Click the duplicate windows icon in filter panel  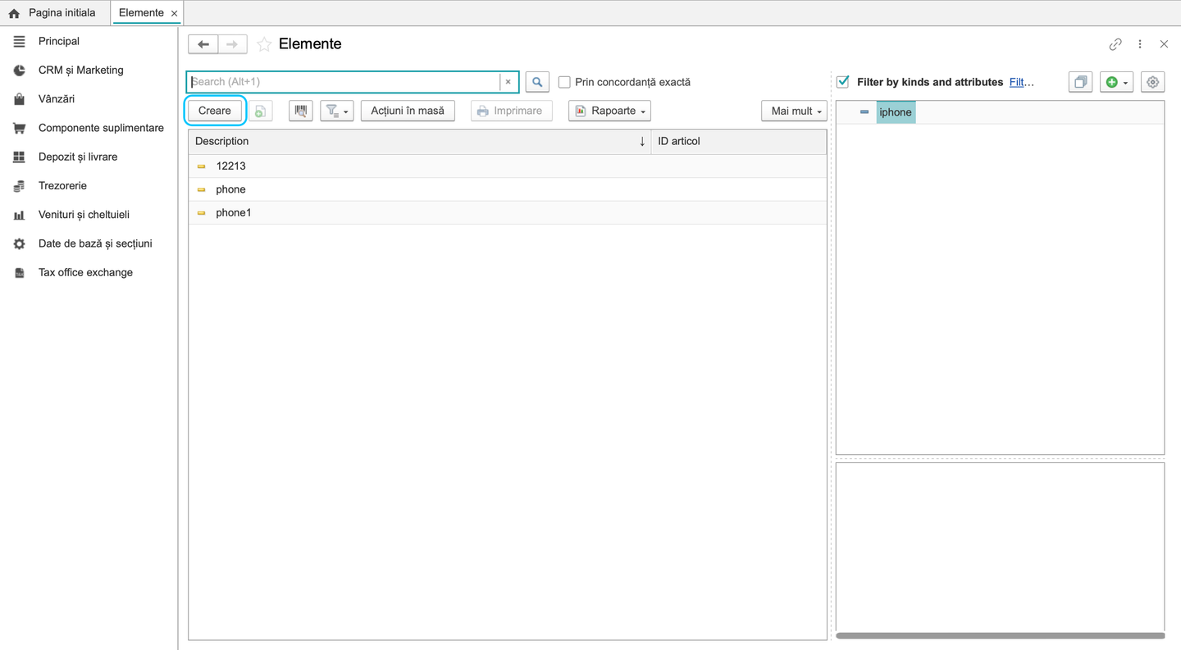click(1081, 82)
